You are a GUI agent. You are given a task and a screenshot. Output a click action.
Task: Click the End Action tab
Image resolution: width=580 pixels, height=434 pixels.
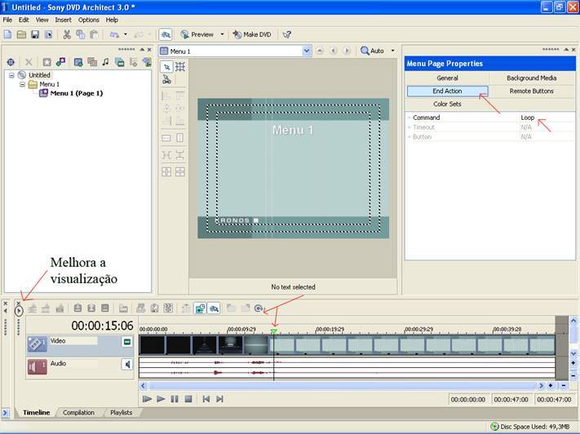(x=447, y=91)
